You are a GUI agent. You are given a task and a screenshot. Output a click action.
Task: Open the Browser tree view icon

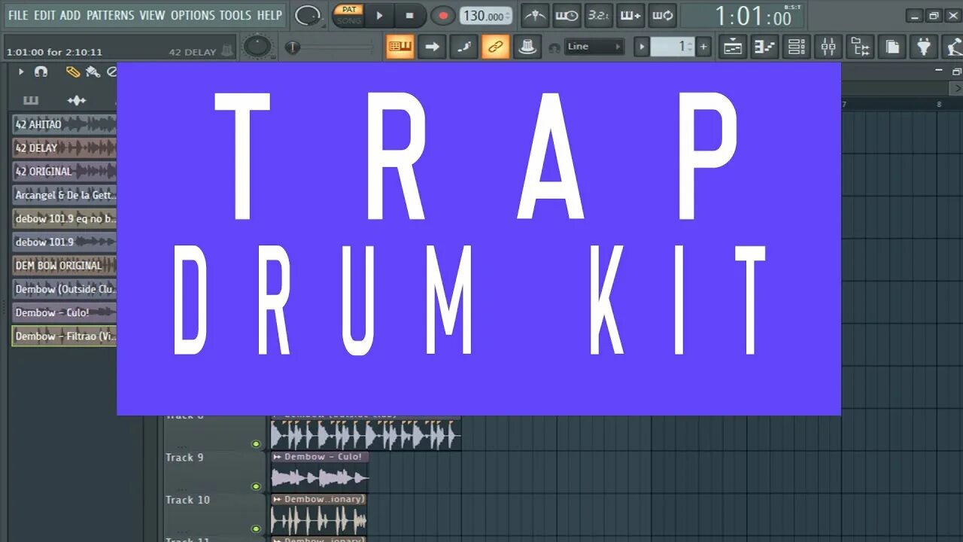point(861,47)
